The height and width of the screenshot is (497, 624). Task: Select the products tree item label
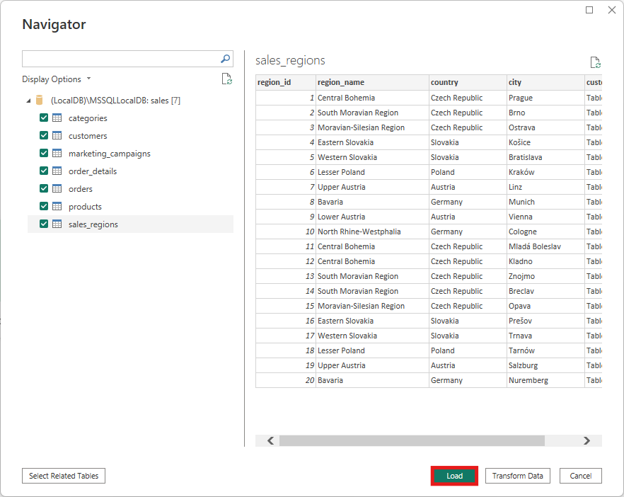85,207
